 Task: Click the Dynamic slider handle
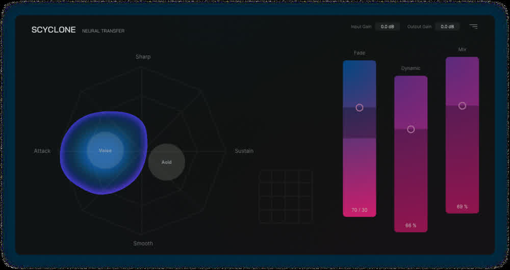(x=411, y=129)
